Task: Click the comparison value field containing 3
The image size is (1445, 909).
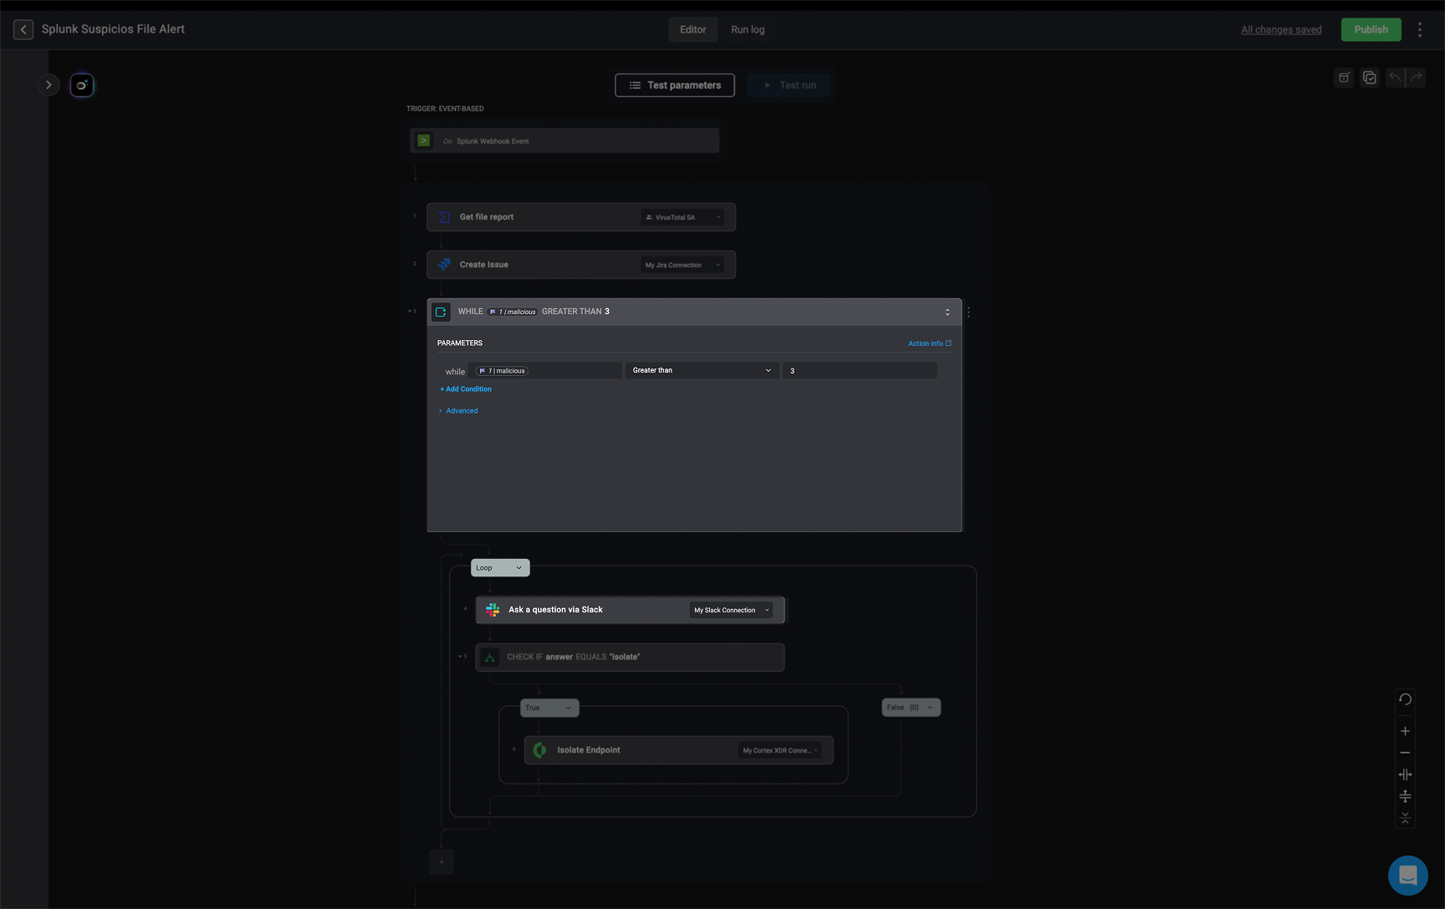Action: pyautogui.click(x=860, y=371)
